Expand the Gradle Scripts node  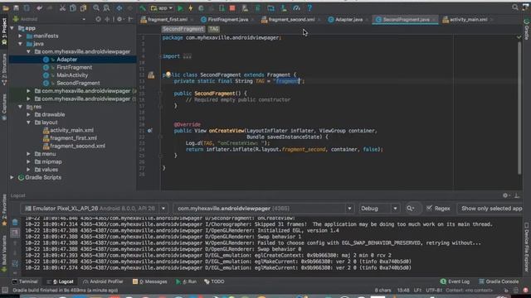(12, 177)
